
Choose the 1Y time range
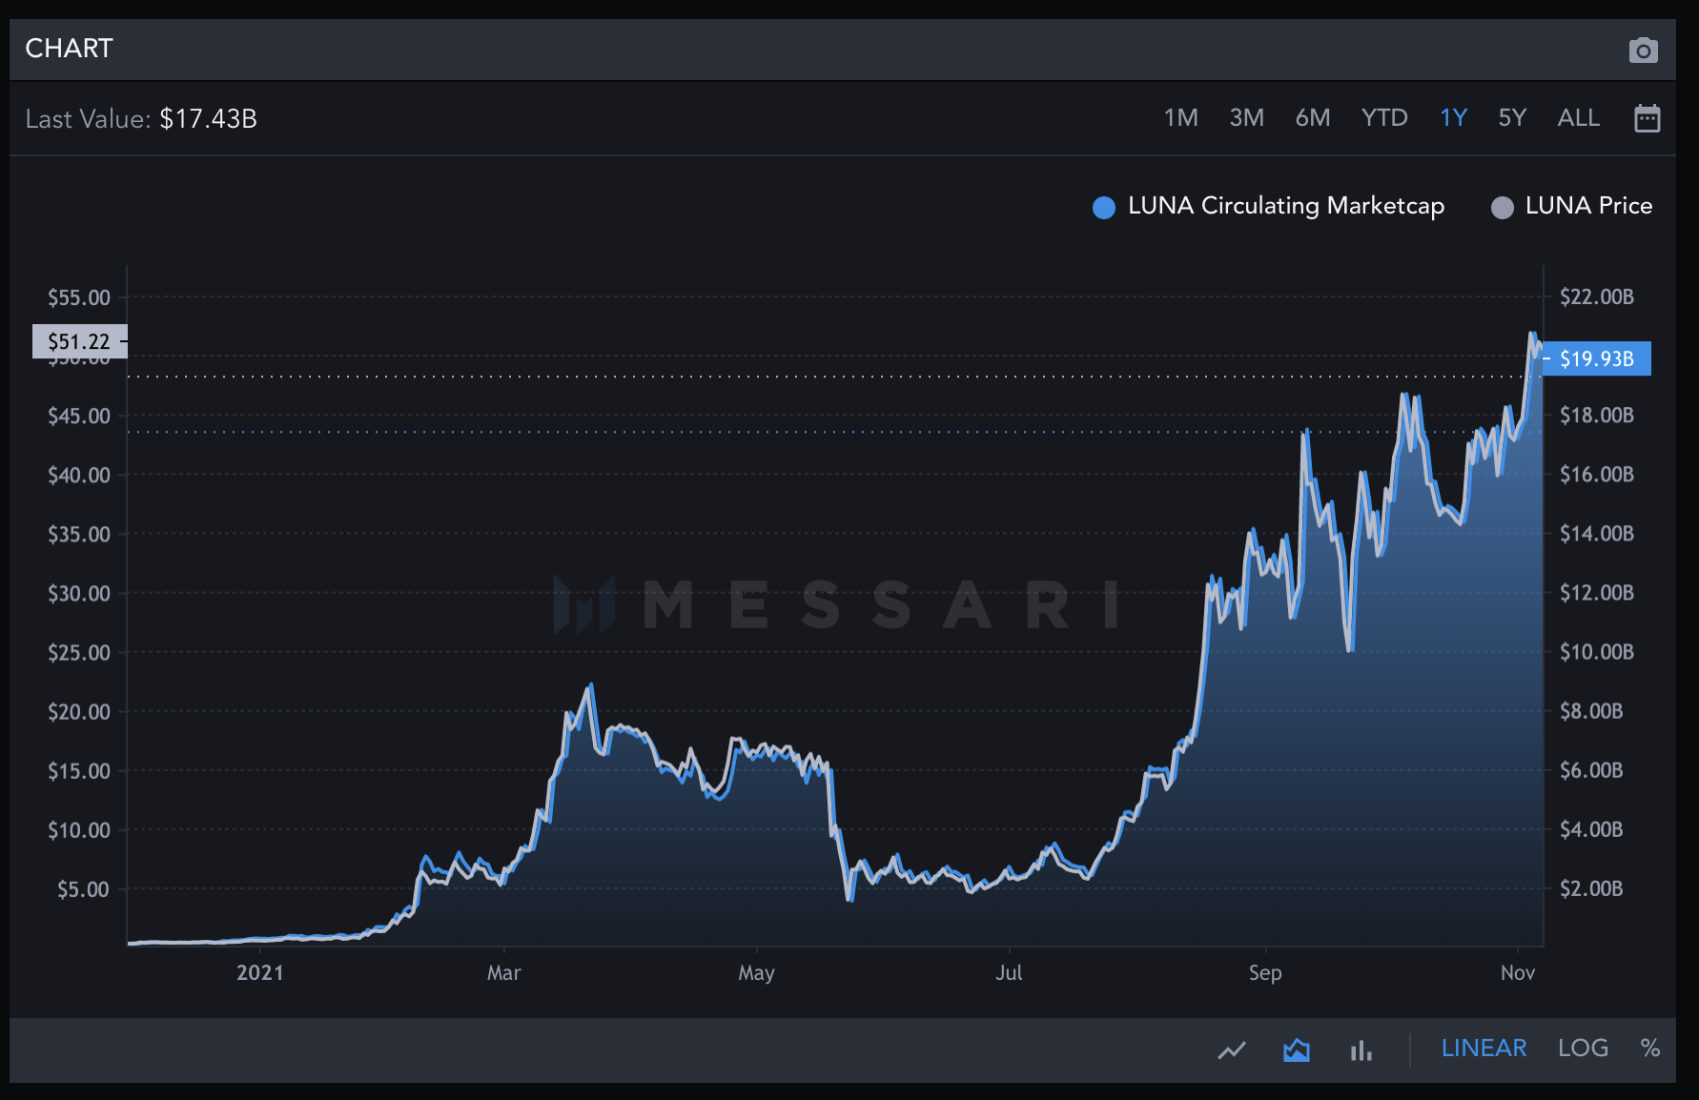1453,118
